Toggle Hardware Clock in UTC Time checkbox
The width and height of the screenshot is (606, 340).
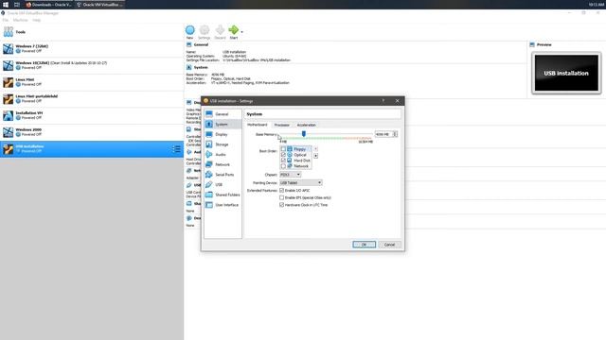click(282, 205)
